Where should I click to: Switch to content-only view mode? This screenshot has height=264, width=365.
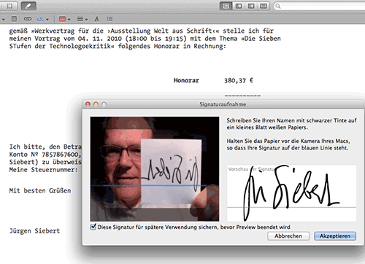click(x=226, y=6)
